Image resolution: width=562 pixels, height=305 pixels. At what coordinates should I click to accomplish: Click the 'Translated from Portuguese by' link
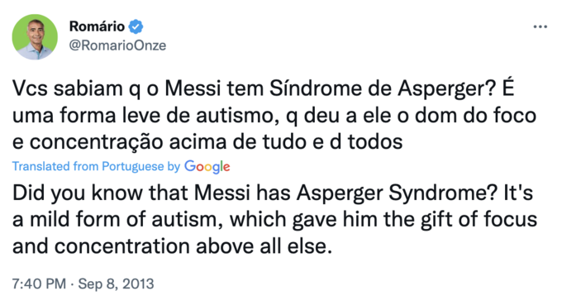[x=96, y=167]
